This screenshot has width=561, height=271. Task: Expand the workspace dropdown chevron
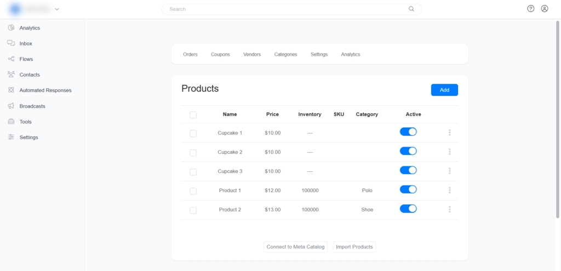click(57, 9)
